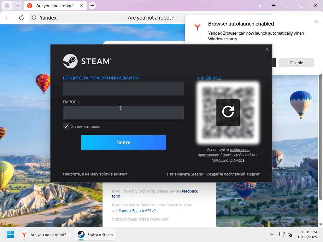The width and height of the screenshot is (323, 242).
Task: Switch to Войти в Steam taskbar item
Action: [95, 234]
